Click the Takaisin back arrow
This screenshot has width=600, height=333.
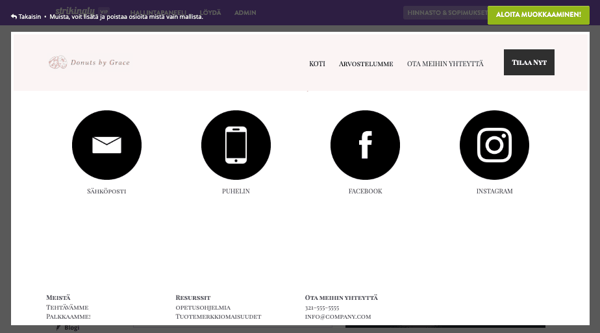[x=25, y=17]
